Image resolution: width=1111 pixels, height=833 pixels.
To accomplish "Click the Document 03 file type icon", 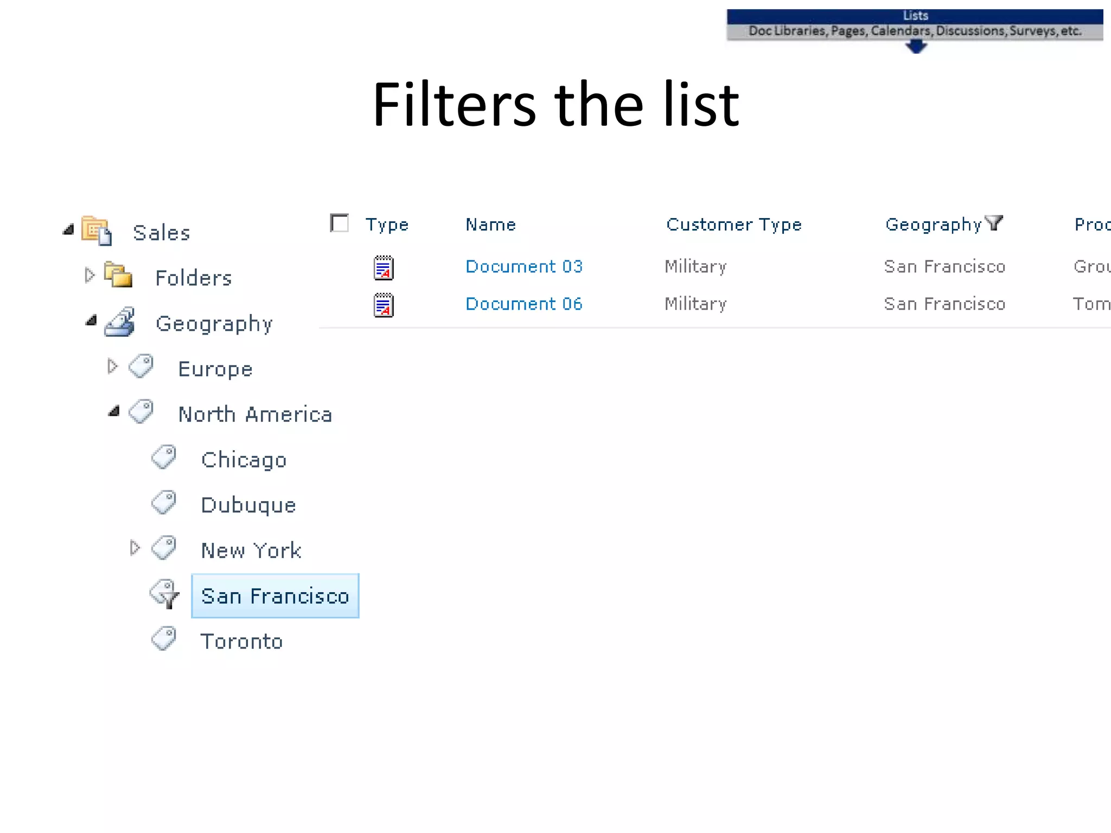I will [384, 267].
